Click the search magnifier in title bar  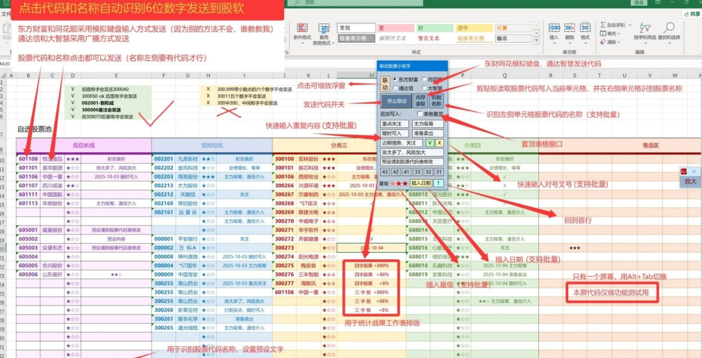[x=297, y=2]
